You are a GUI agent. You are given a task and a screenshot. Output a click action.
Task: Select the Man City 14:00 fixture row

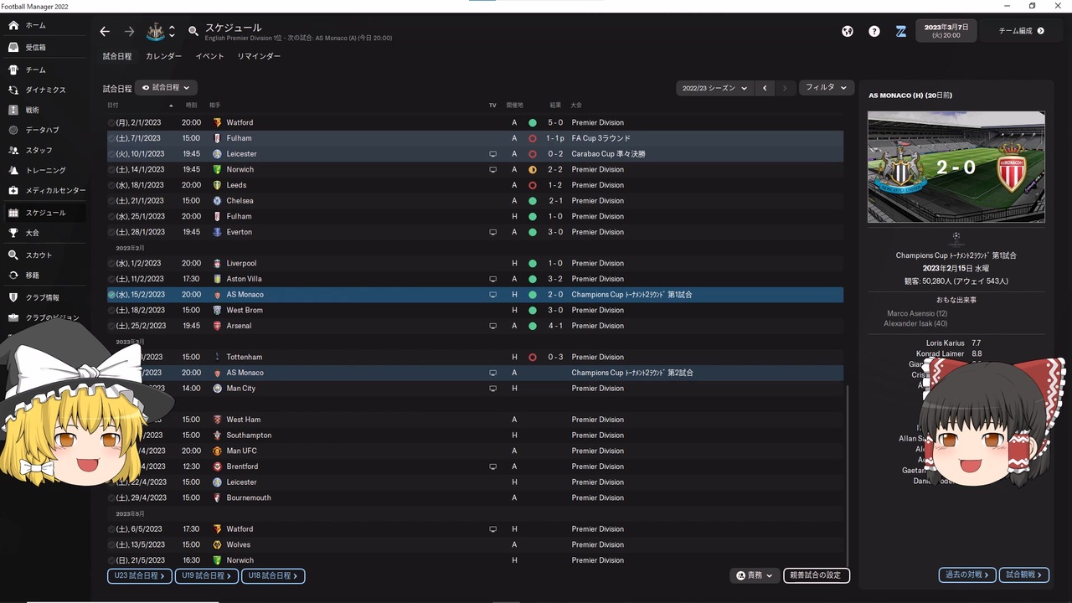pyautogui.click(x=475, y=389)
